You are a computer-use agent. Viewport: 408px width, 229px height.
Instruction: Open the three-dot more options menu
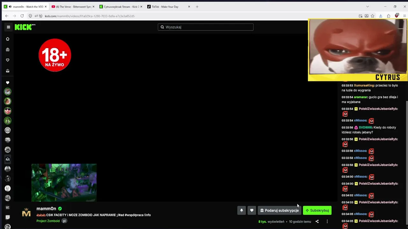pyautogui.click(x=327, y=221)
